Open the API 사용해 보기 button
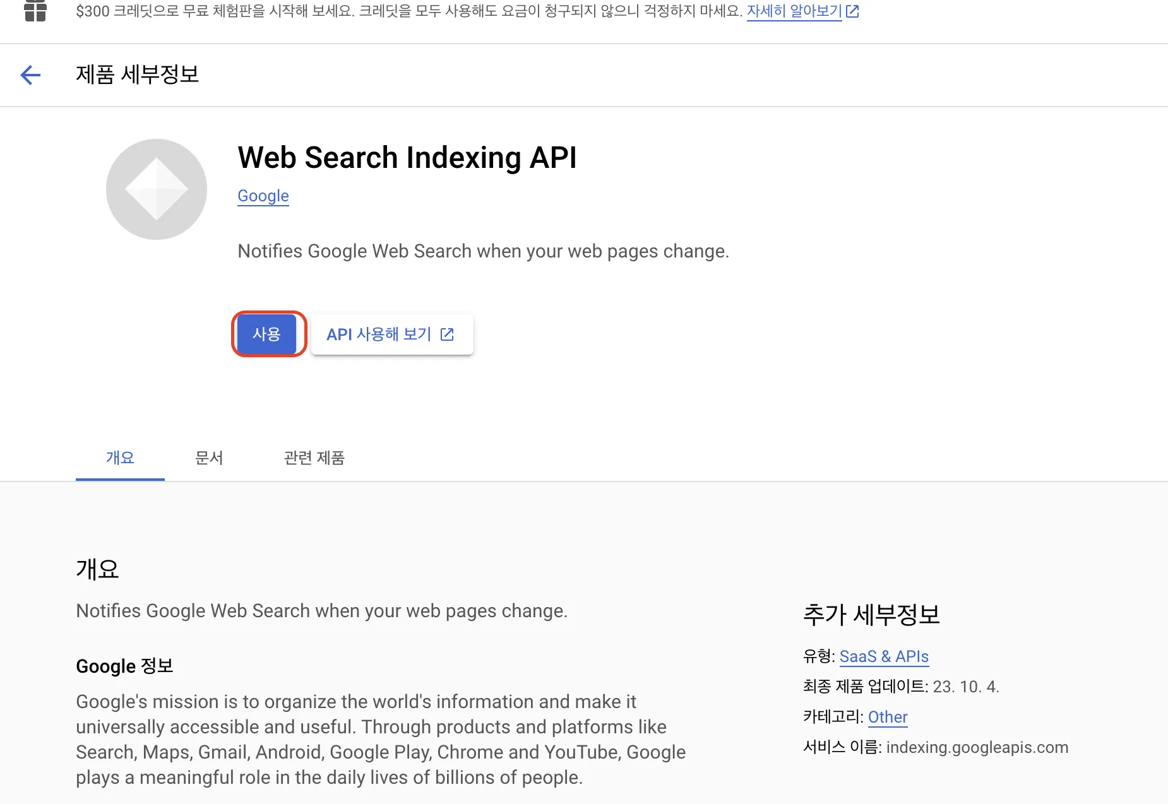This screenshot has width=1168, height=804. pyautogui.click(x=392, y=334)
